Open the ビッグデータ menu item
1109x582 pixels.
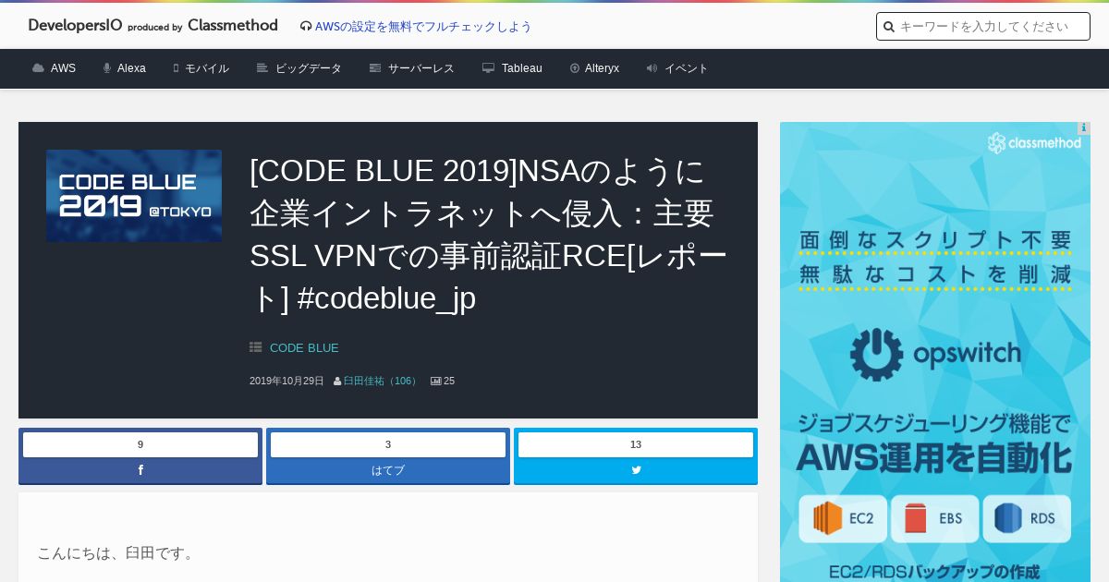click(309, 68)
